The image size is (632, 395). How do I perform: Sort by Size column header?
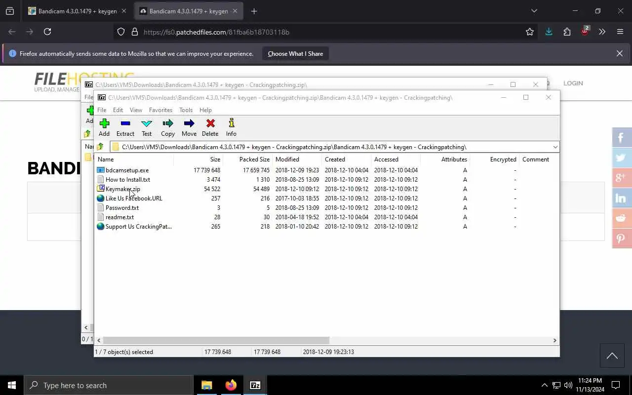click(x=198, y=159)
